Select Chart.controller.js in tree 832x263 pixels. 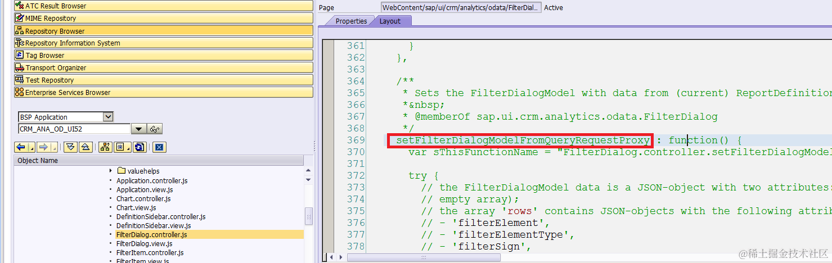pyautogui.click(x=143, y=198)
